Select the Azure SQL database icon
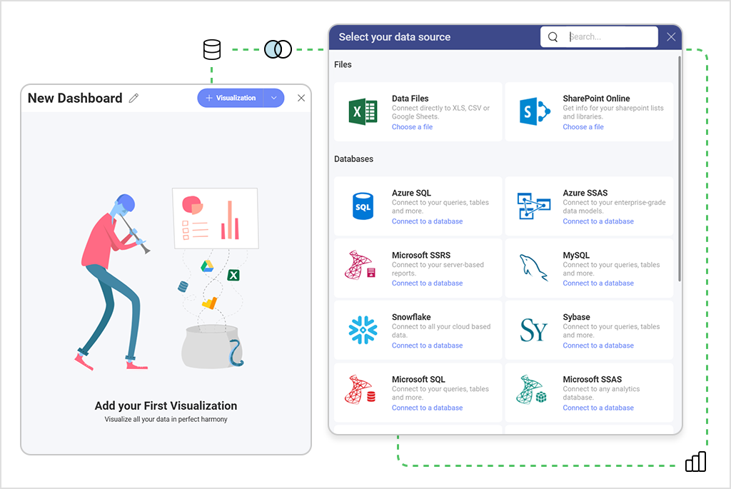This screenshot has height=489, width=731. tap(363, 206)
